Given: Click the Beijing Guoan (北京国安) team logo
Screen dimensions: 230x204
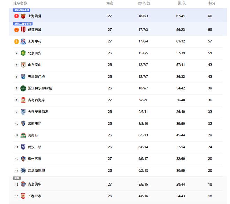Looking at the screenshot, I should coord(23,53).
